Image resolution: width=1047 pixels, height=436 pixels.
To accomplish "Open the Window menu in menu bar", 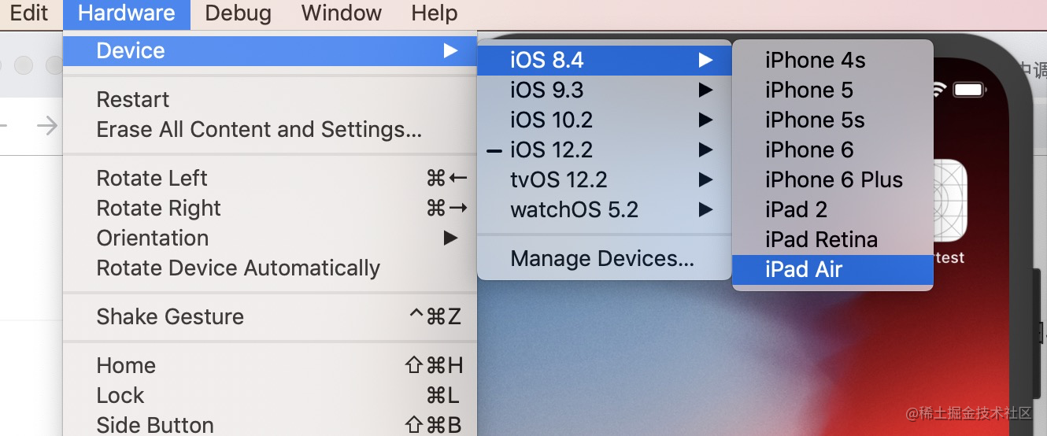I will click(x=341, y=13).
